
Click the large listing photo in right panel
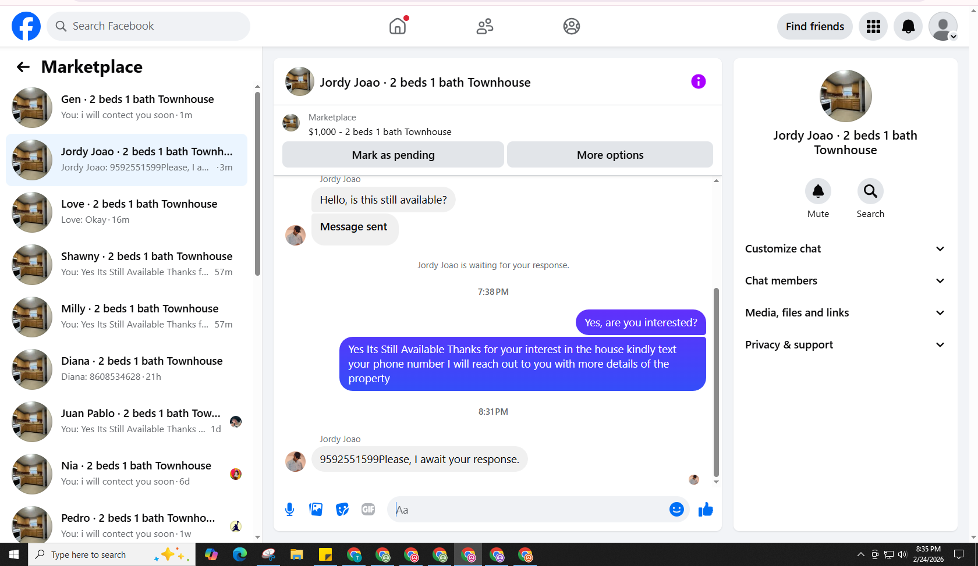[845, 96]
